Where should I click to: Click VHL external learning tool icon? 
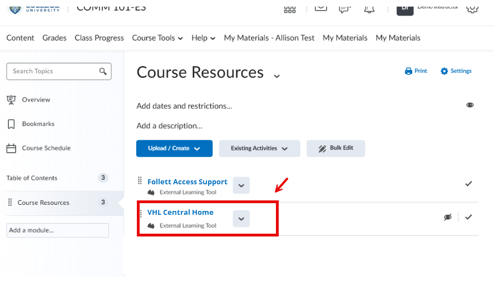tap(151, 226)
